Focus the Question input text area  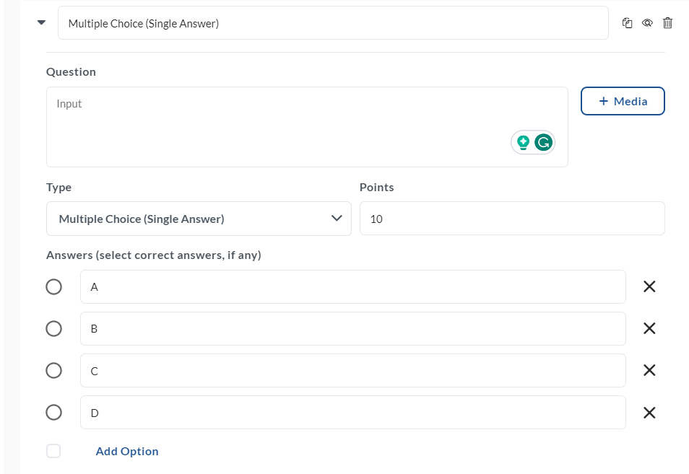pos(307,127)
